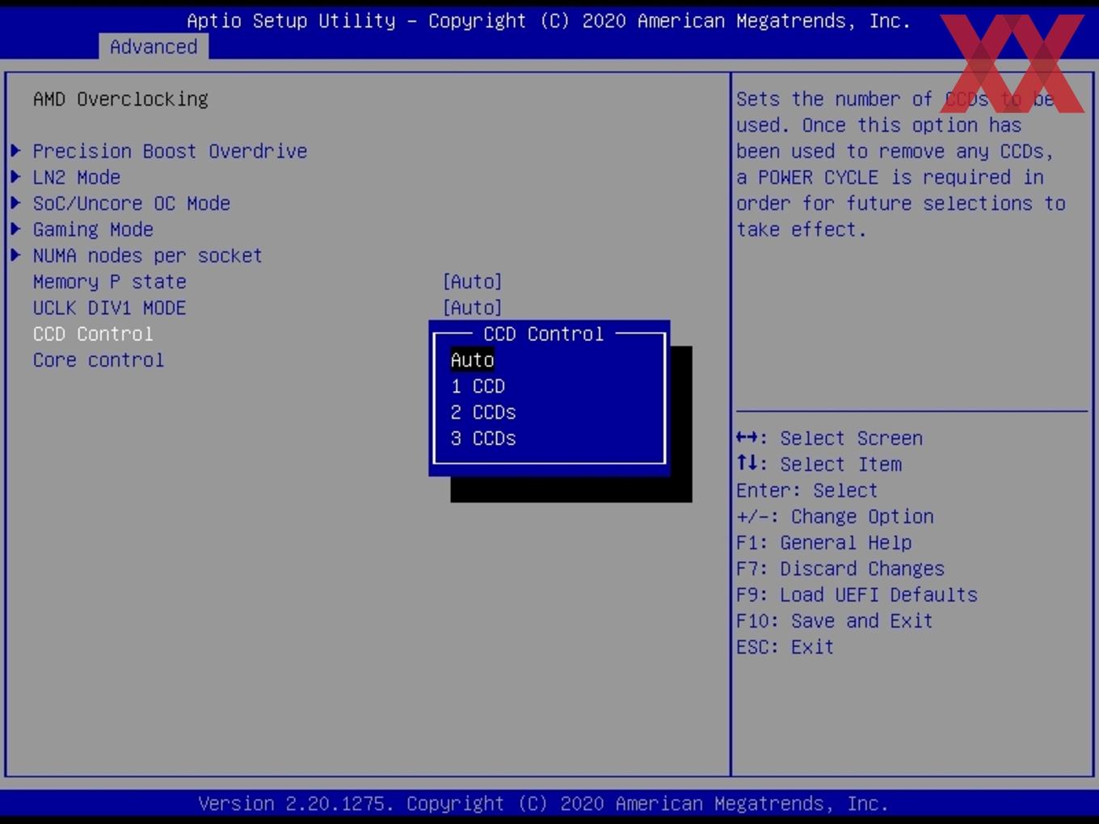Click the Select Item arrows hint
Image resolution: width=1099 pixels, height=824 pixels.
coord(819,464)
